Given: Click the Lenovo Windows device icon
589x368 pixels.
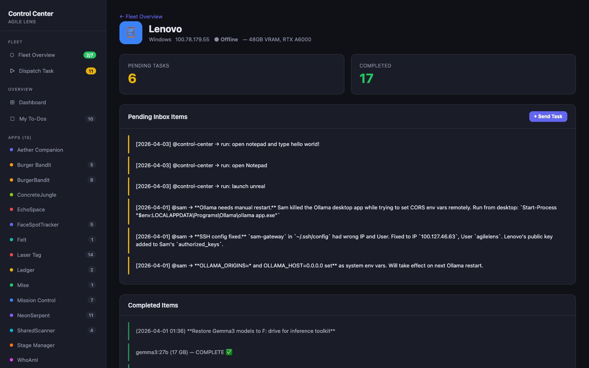Looking at the screenshot, I should 131,33.
